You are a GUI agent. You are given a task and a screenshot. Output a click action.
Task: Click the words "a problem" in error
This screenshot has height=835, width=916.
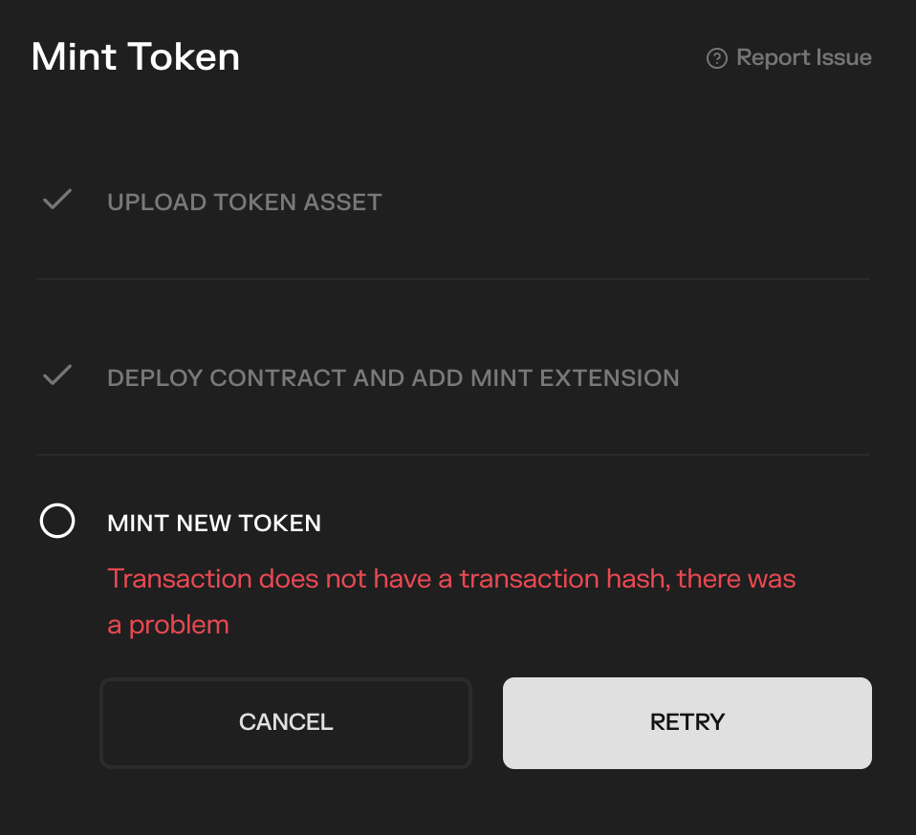168,626
